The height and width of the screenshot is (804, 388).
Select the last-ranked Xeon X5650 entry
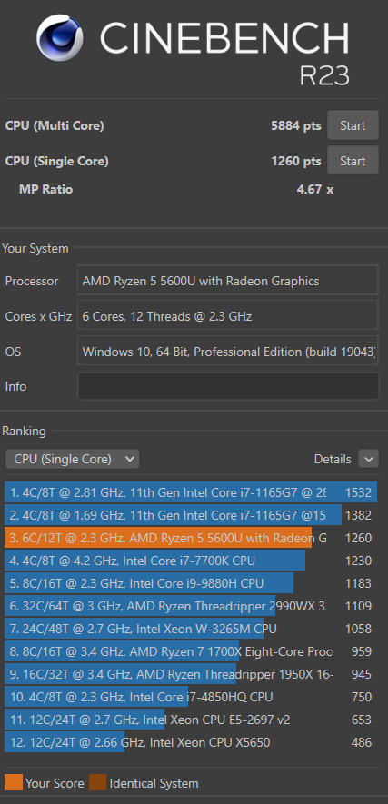click(191, 742)
